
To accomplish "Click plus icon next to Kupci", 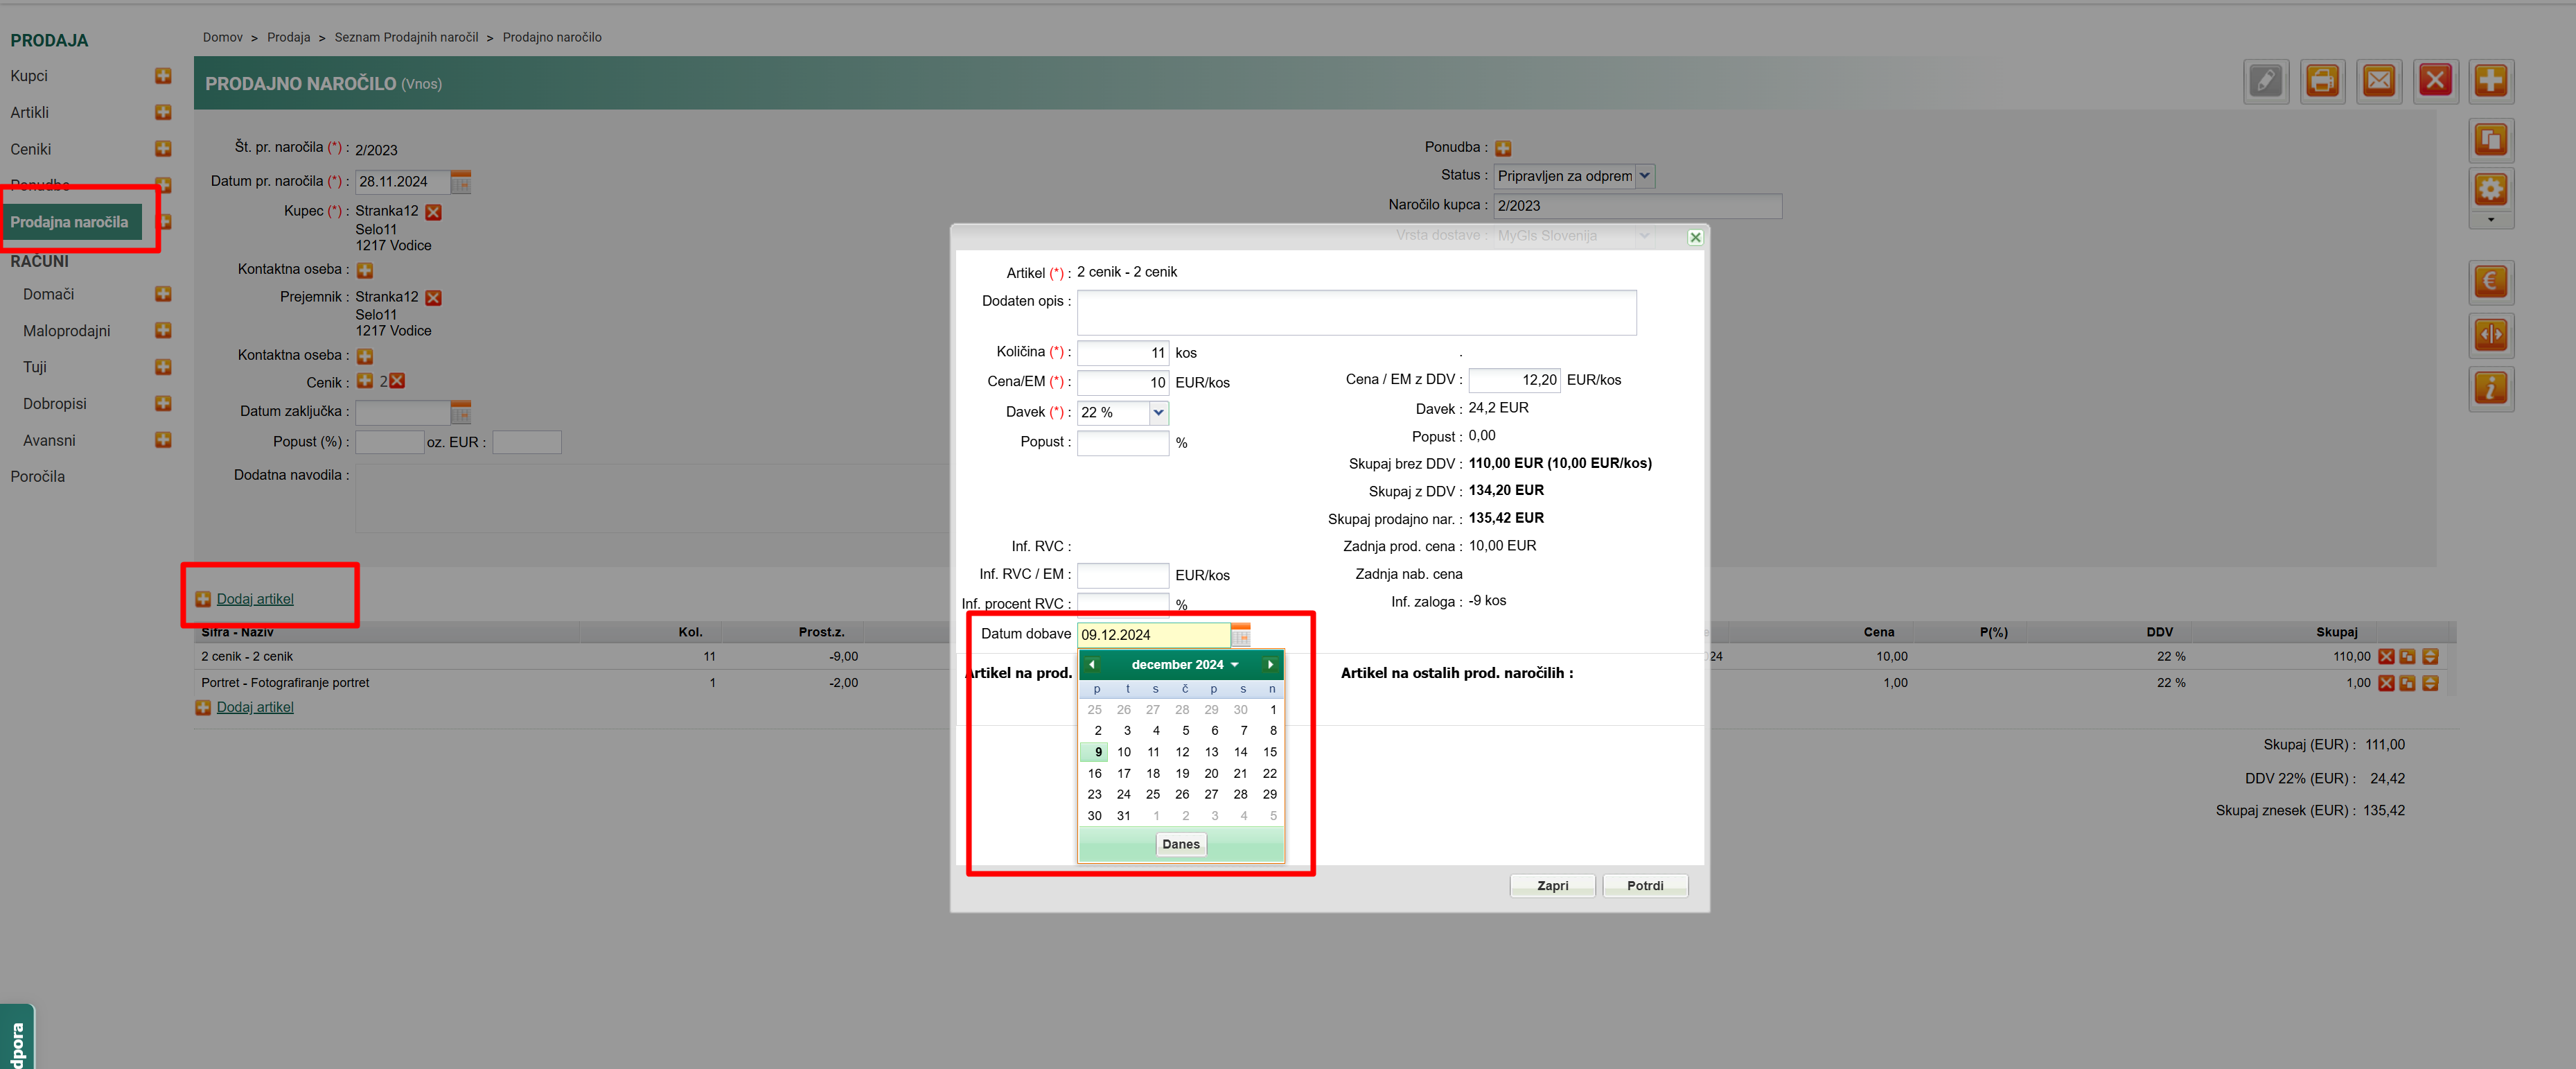I will (163, 76).
